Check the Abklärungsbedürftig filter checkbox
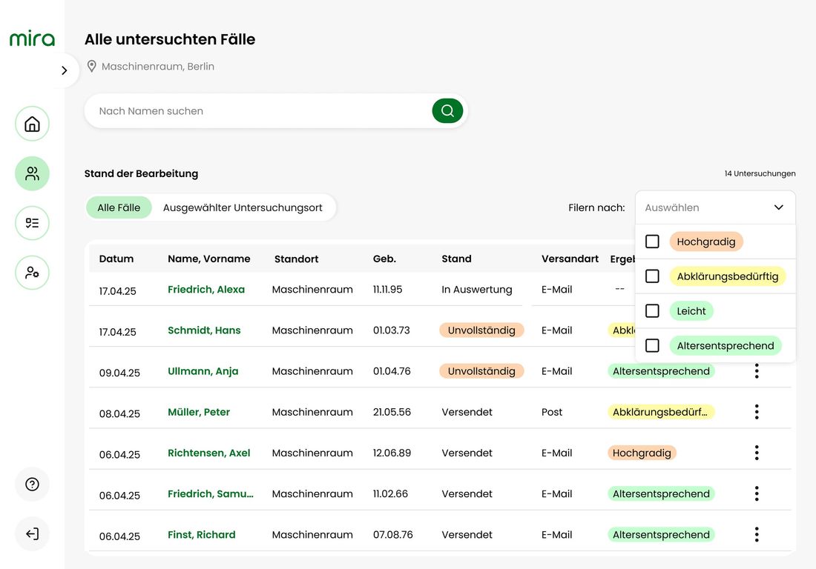Image resolution: width=816 pixels, height=569 pixels. coord(652,276)
